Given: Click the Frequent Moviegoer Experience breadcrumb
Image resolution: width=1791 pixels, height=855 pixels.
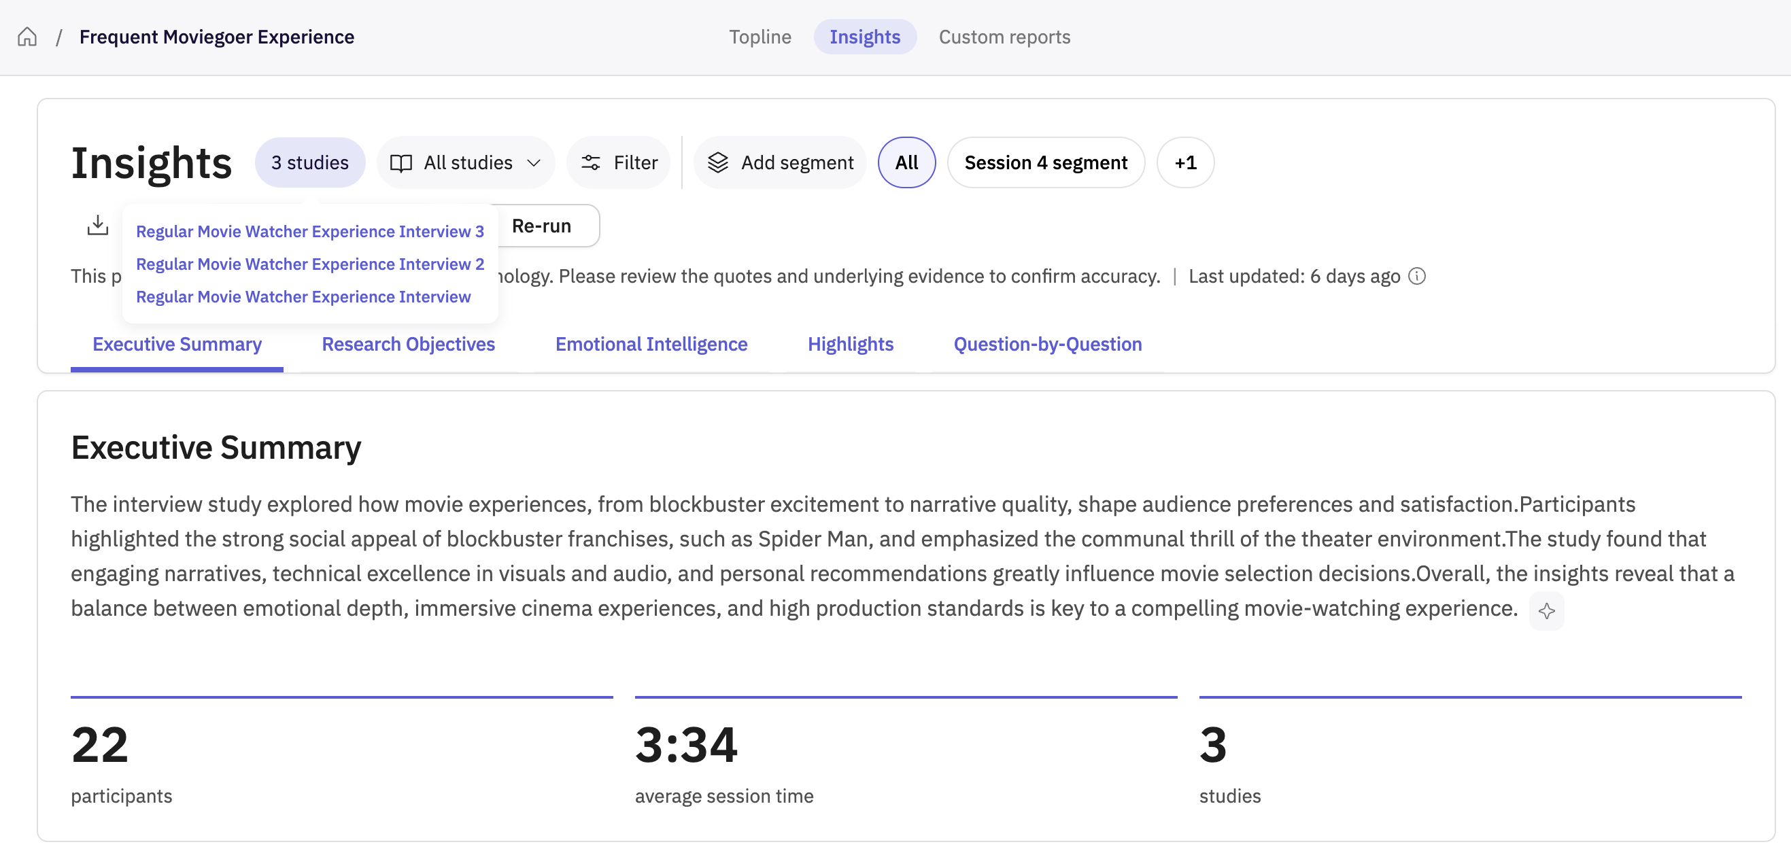Looking at the screenshot, I should click(x=217, y=37).
